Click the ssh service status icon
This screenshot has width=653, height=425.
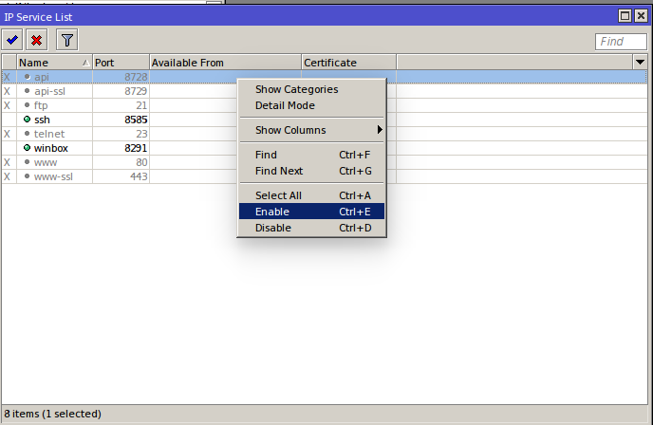27,120
